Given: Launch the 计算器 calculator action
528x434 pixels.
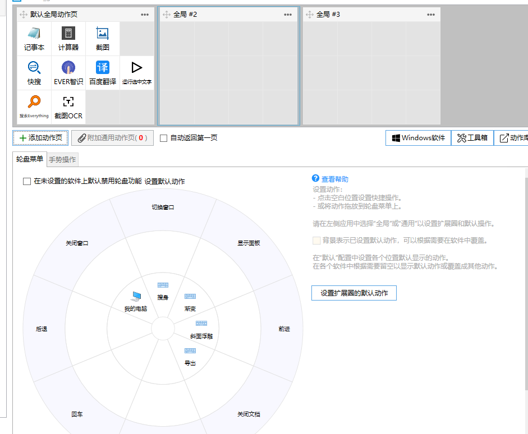Looking at the screenshot, I should pos(68,39).
